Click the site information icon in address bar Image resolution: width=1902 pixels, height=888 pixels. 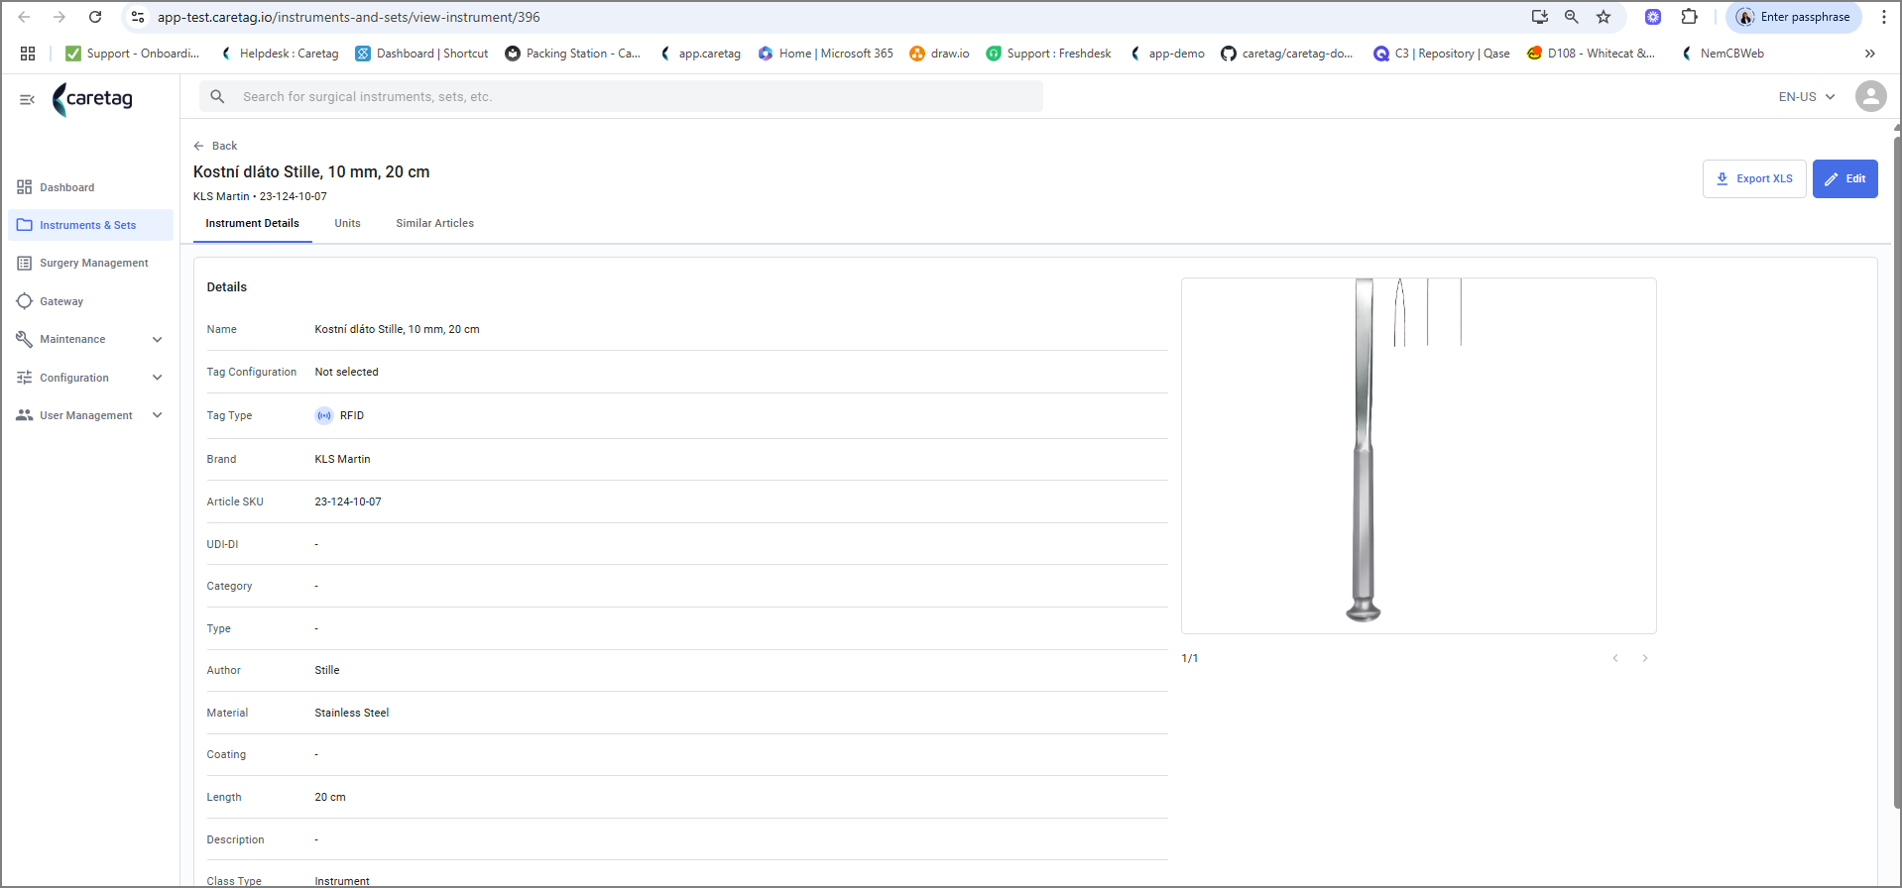[138, 17]
